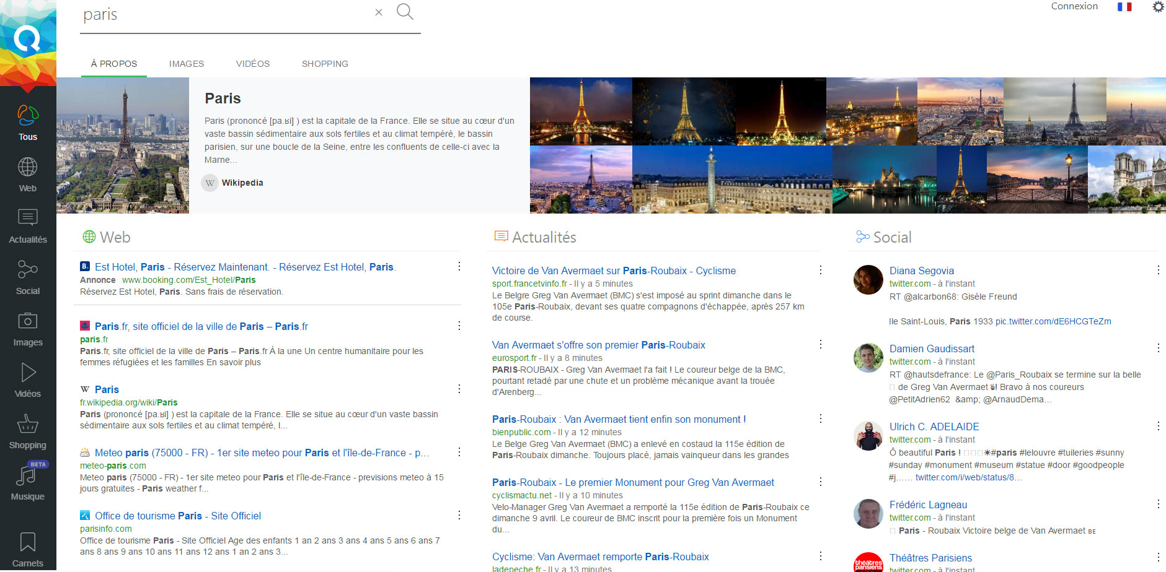
Task: Open Paris.fr site officiel link
Action: click(201, 326)
